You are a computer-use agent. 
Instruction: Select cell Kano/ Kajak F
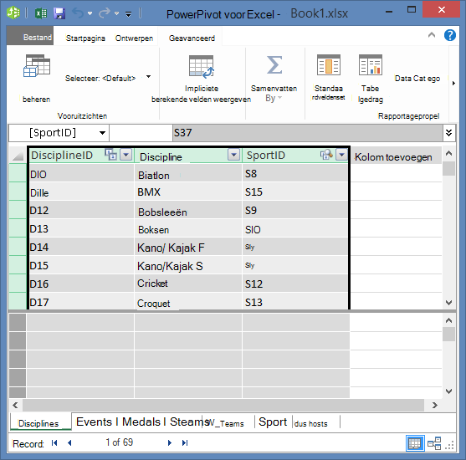tap(188, 247)
